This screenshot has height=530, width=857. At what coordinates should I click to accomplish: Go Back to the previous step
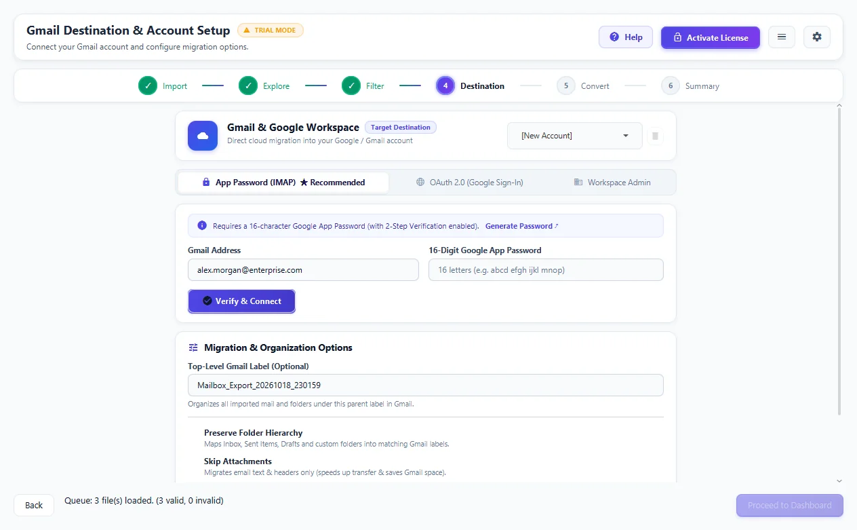[34, 505]
